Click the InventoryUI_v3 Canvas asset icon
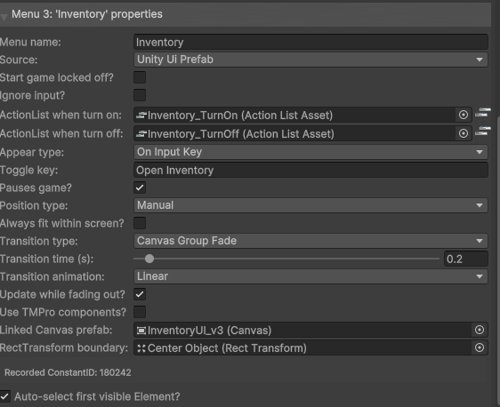 click(x=141, y=331)
